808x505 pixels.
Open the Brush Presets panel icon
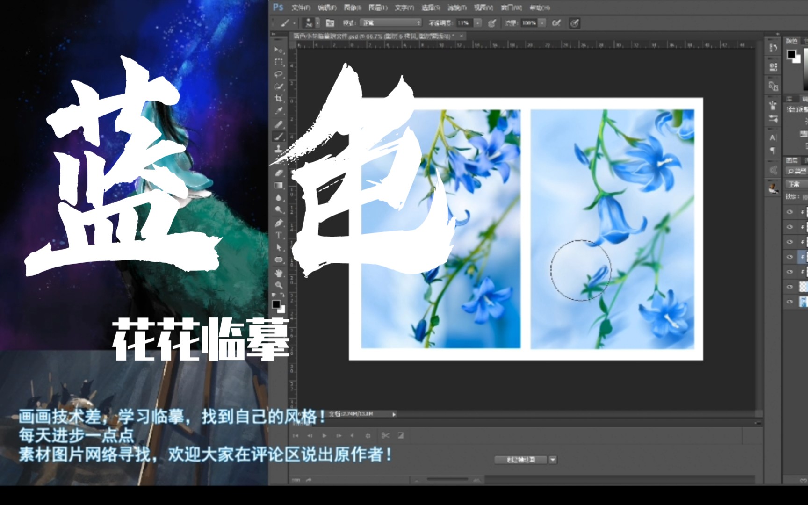point(772,119)
